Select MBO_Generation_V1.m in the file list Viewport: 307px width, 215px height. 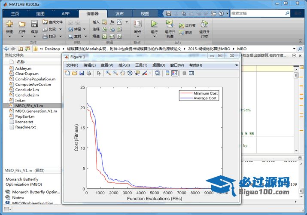click(36, 111)
